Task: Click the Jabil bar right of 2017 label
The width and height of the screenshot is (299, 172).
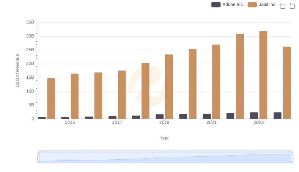Action: pyautogui.click(x=122, y=95)
